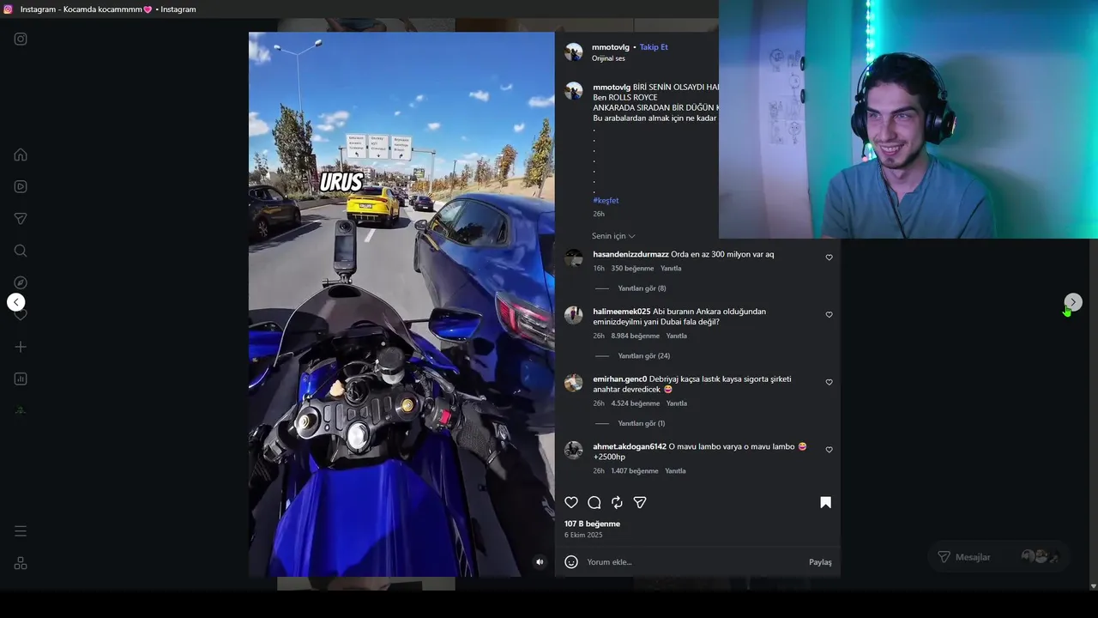
Task: Open the Instagram logo home link
Action: 21,39
